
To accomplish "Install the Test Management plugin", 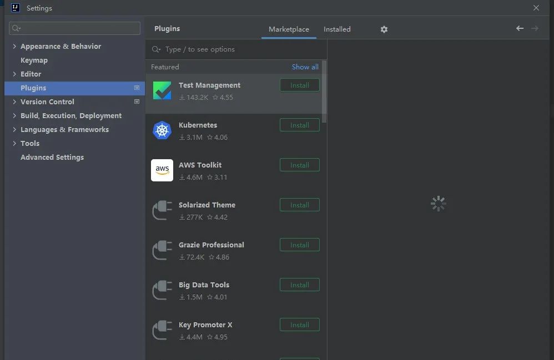I will coord(300,85).
